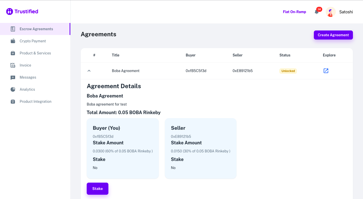363x199 pixels.
Task: Click the Seller column header
Action: tap(237, 55)
